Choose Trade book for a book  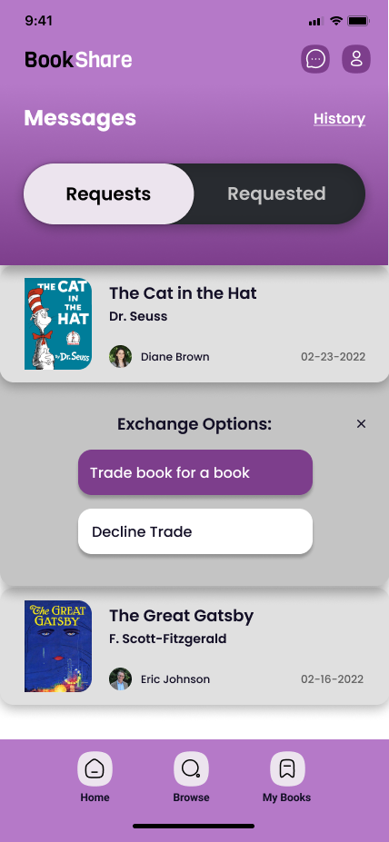pos(195,472)
